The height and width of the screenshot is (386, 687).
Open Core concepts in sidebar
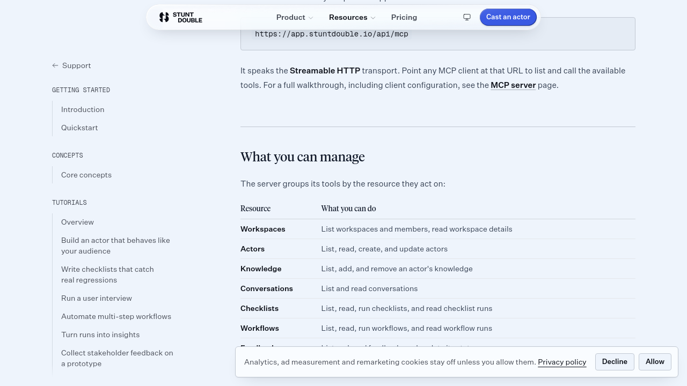coord(86,175)
